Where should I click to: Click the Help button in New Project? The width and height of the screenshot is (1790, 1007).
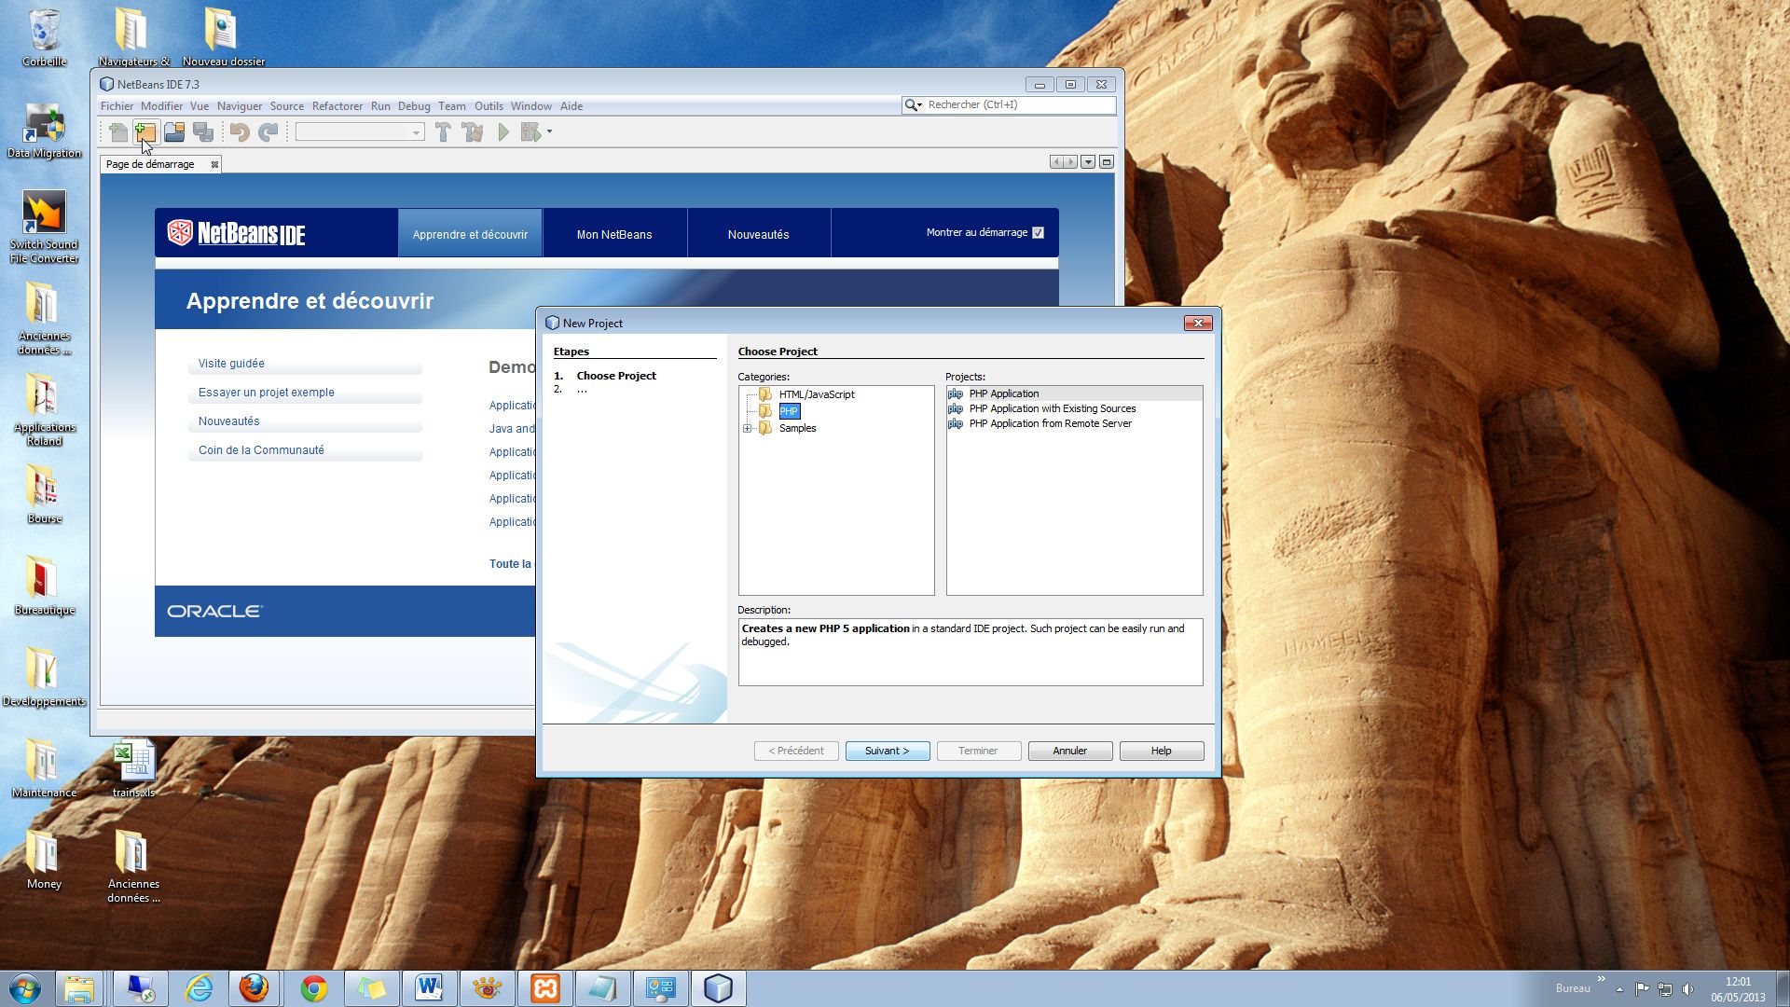click(1161, 751)
